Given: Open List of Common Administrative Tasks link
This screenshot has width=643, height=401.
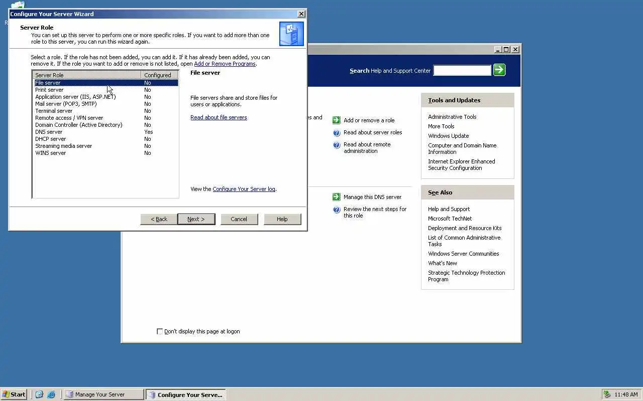Looking at the screenshot, I should pos(464,241).
